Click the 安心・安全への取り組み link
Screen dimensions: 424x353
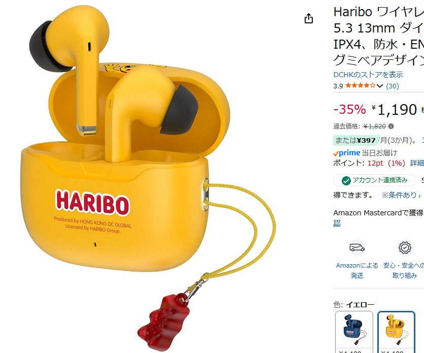pos(404,271)
